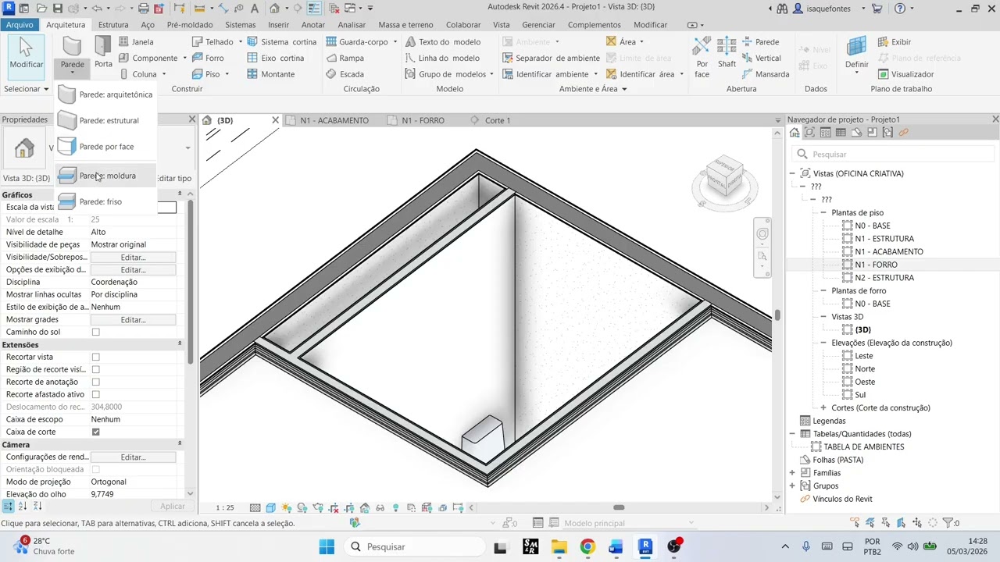
Task: Click Separador de ambiente tool
Action: click(551, 58)
